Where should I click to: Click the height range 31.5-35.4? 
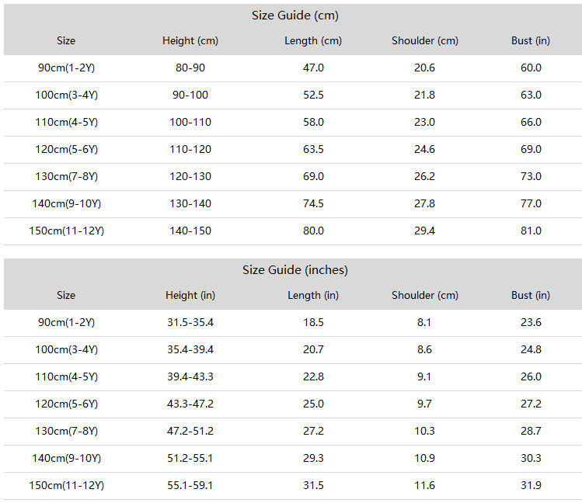(x=190, y=322)
